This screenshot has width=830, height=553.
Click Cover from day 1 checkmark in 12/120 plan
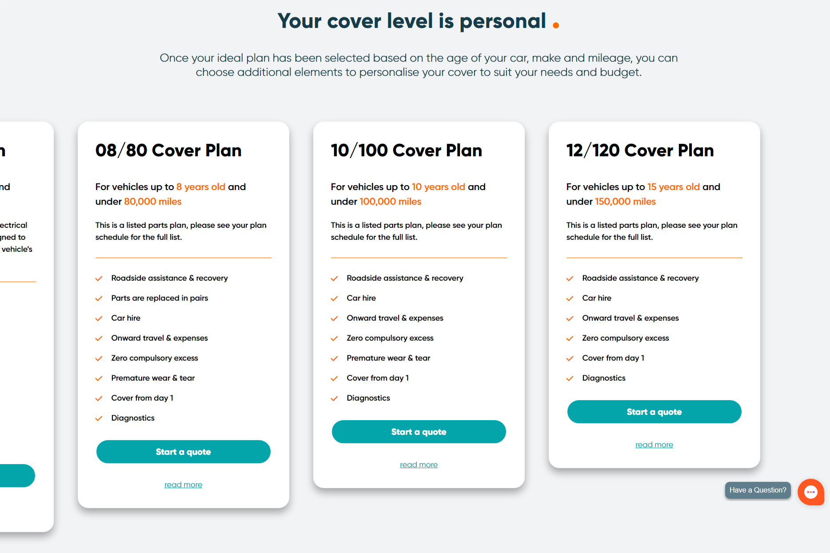[570, 358]
